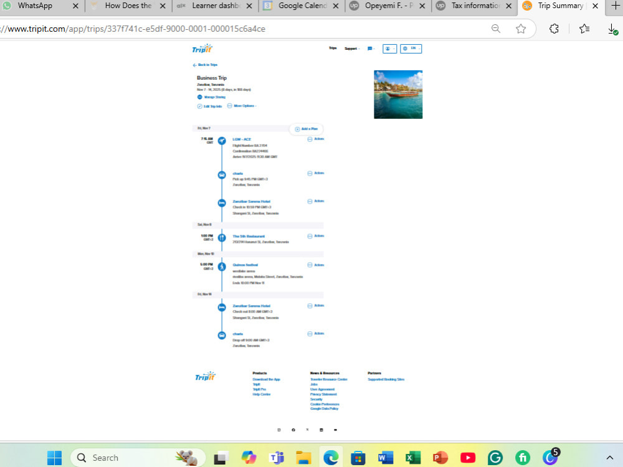This screenshot has height=467, width=623.
Task: Click the flight plane icon on timeline
Action: pos(222,141)
